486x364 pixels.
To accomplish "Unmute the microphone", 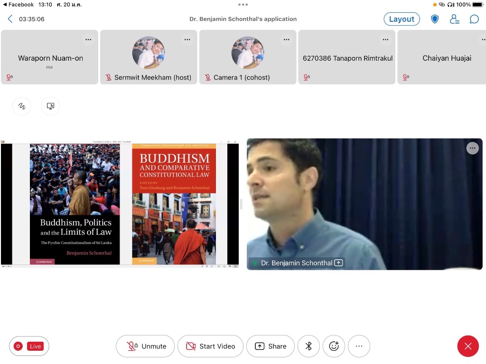I will pyautogui.click(x=145, y=346).
